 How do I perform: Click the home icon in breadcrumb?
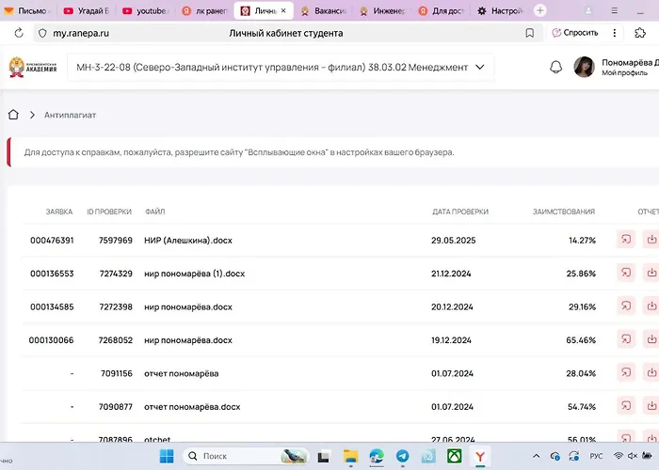coord(13,115)
